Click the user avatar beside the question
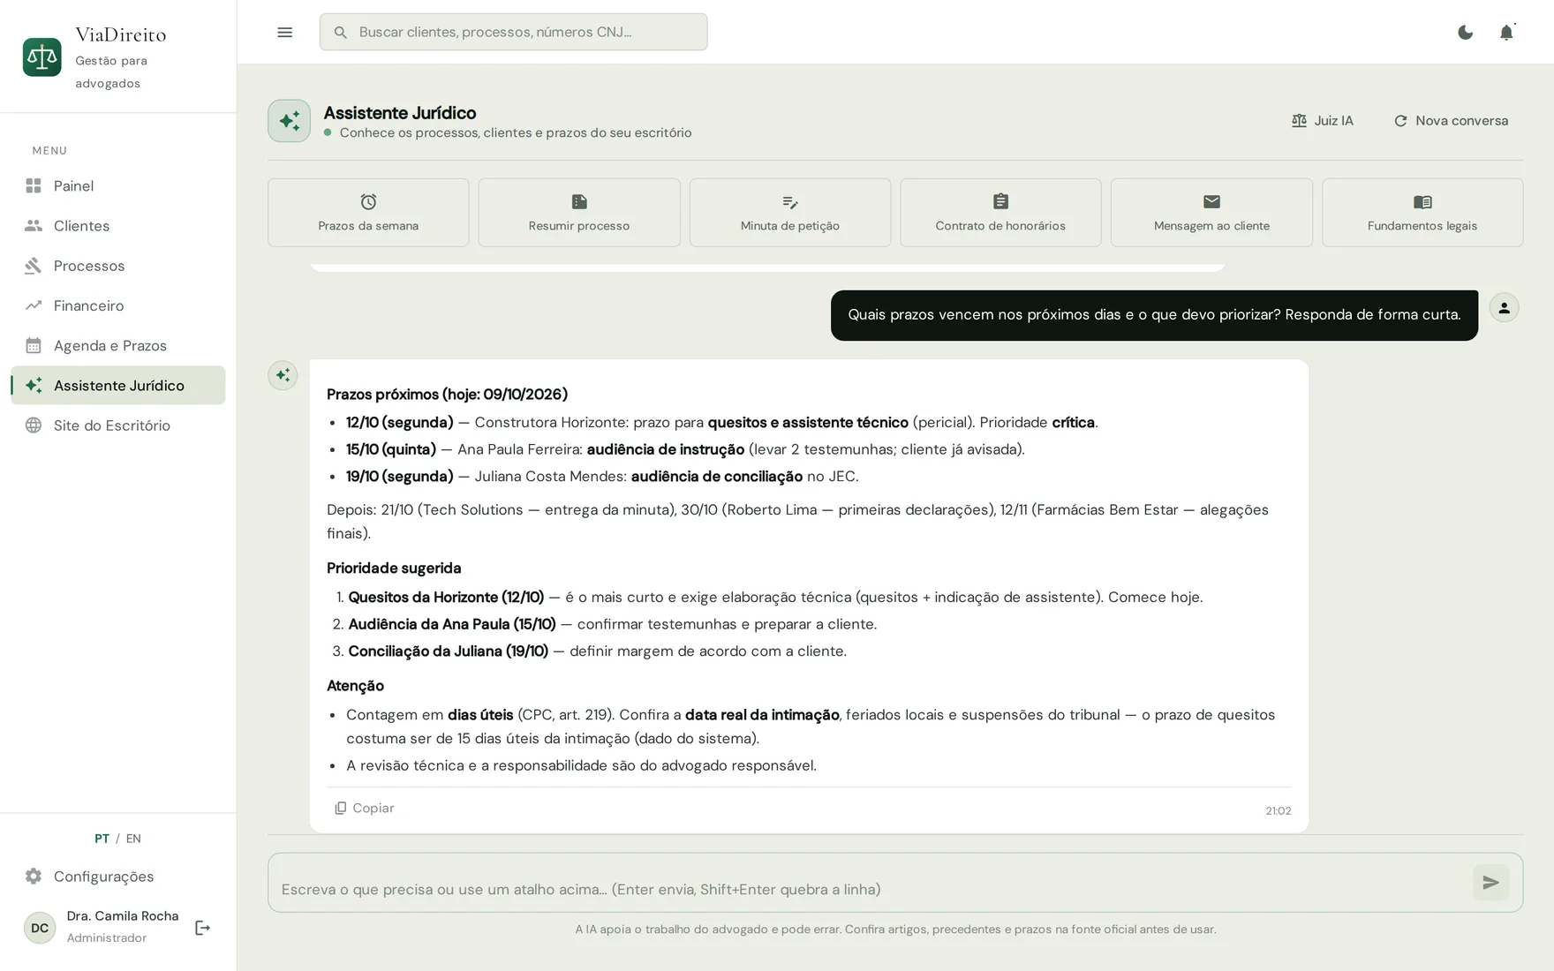The image size is (1554, 971). 1504,308
